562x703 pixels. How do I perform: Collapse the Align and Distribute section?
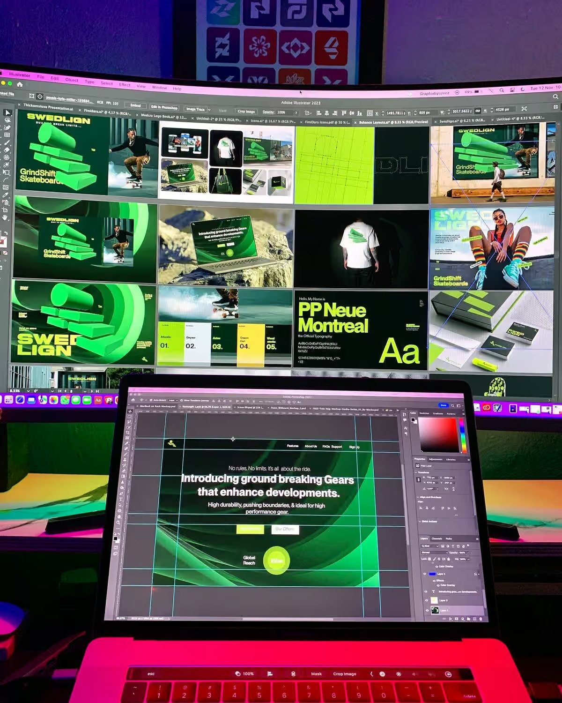tap(418, 497)
